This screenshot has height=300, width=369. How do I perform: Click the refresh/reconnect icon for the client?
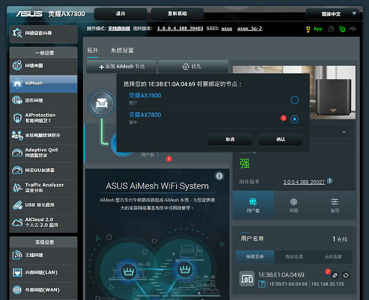346,275
